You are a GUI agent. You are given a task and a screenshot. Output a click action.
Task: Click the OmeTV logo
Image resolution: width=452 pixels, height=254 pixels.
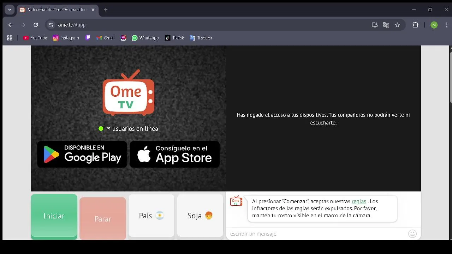(129, 92)
